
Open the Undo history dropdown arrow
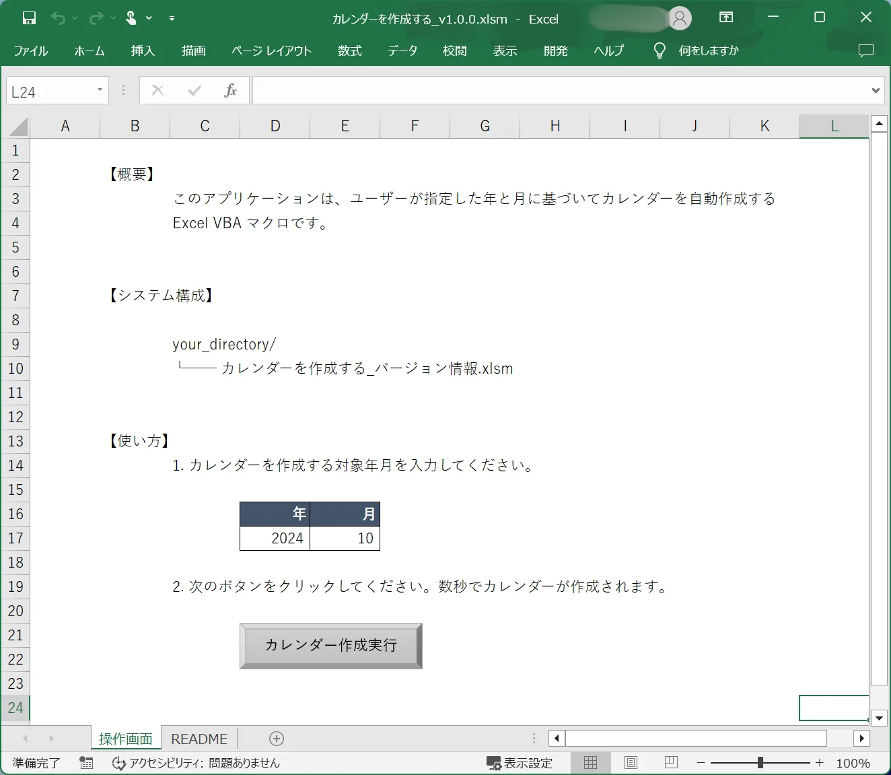74,19
